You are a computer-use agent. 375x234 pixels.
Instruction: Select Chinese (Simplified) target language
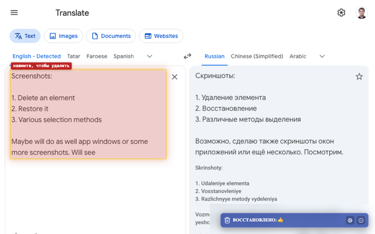click(x=257, y=56)
